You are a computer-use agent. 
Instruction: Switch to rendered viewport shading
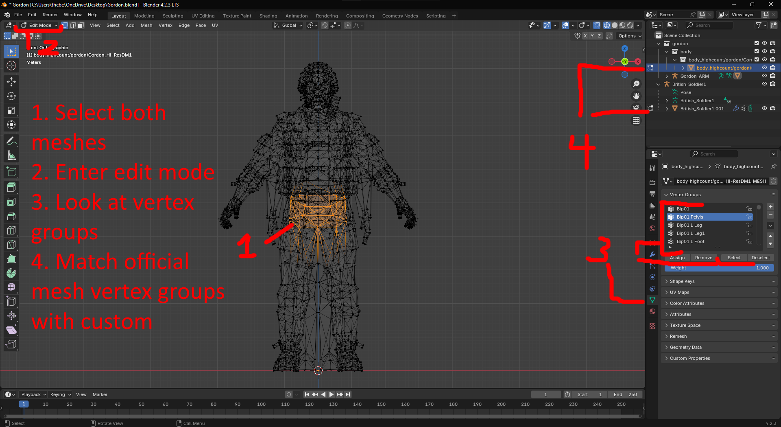[630, 25]
